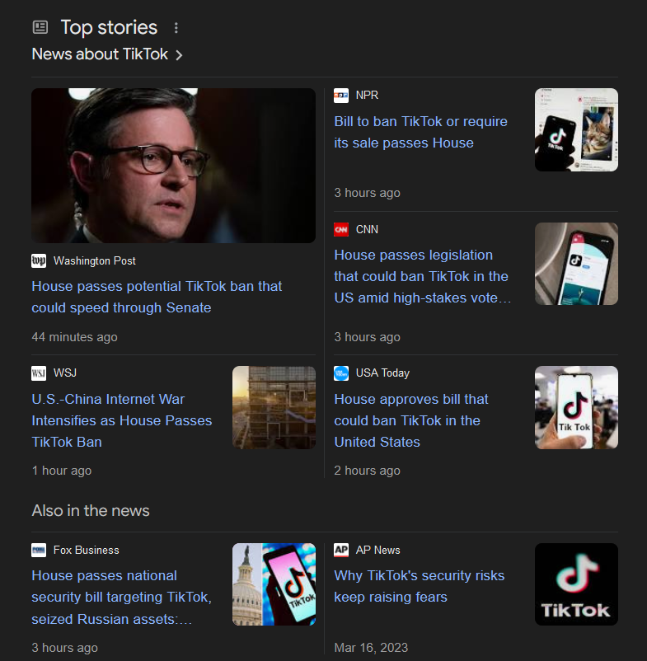647x661 pixels.
Task: Open News about TikTok heading link
Action: click(x=100, y=54)
